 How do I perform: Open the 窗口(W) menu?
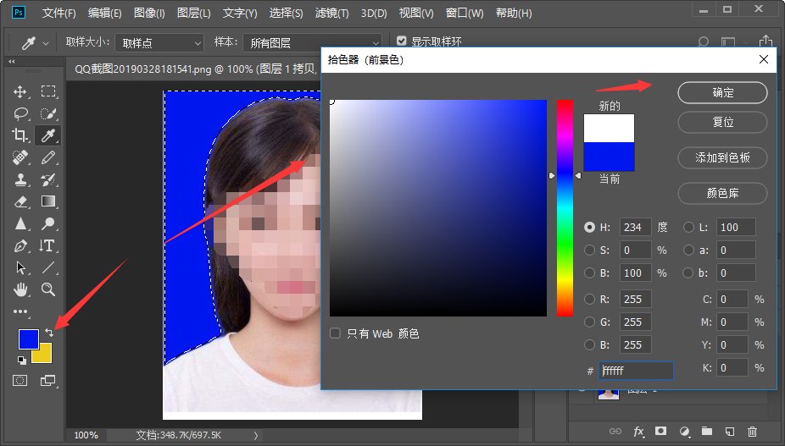coord(465,13)
